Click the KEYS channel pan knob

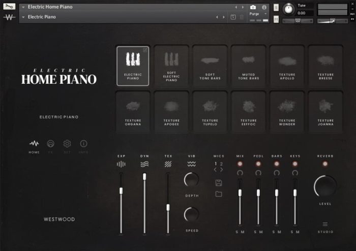[x=295, y=173]
